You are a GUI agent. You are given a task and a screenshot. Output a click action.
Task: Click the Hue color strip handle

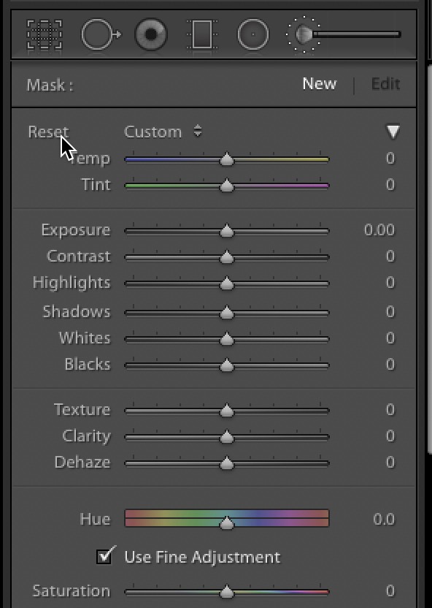click(227, 522)
